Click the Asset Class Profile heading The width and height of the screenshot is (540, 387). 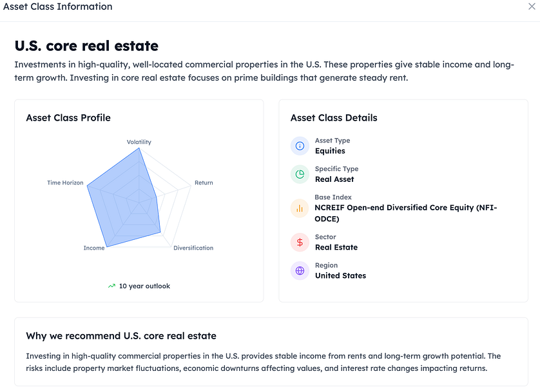tap(68, 117)
